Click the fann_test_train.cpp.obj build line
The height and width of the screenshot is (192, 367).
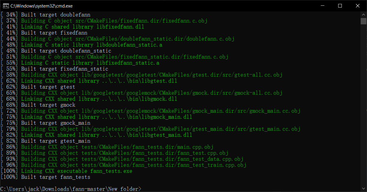tap(134, 165)
